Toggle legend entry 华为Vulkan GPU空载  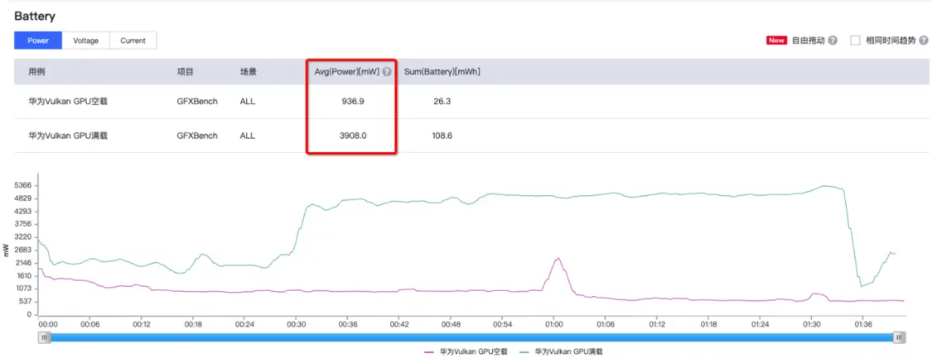[x=466, y=351]
